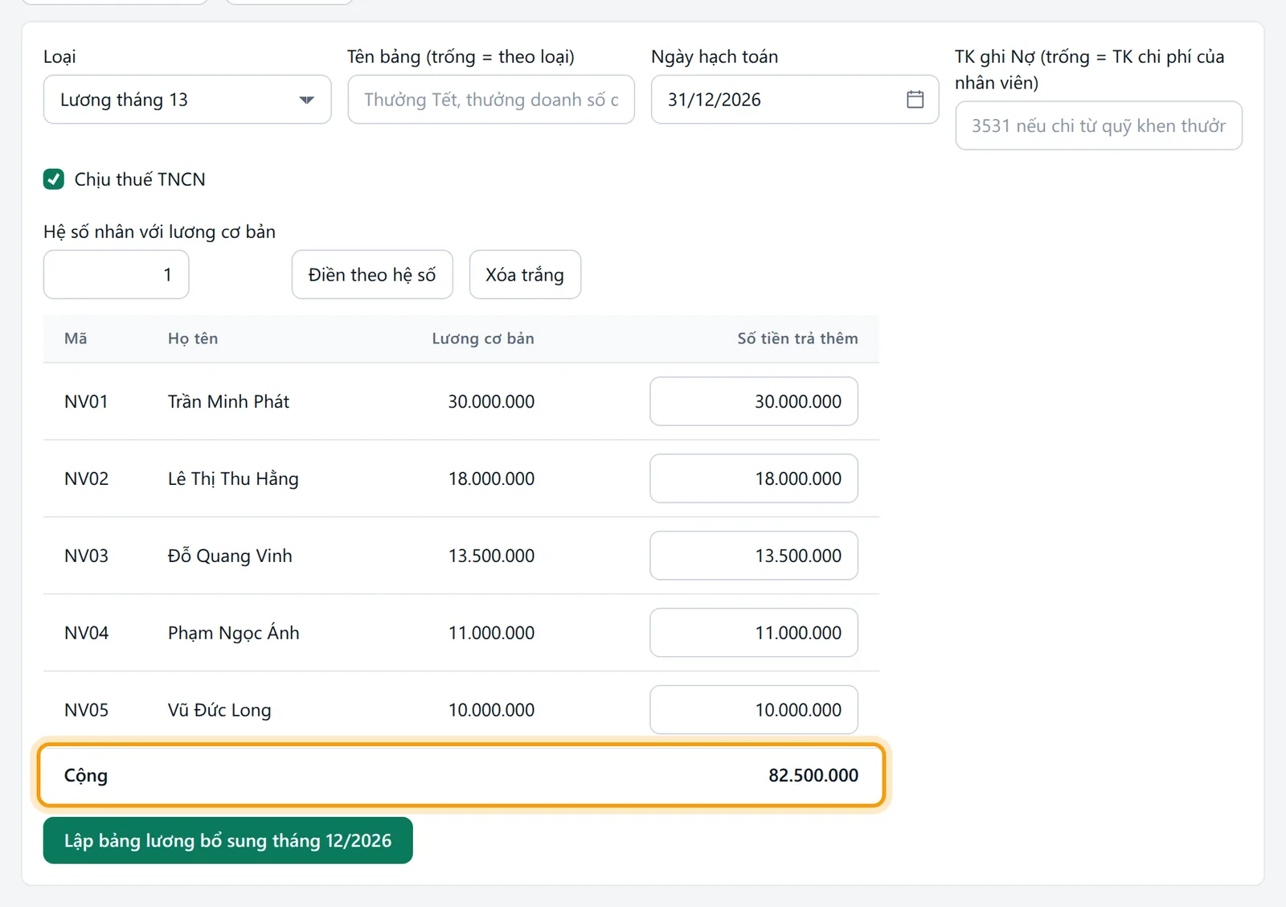Click the name Đỗ Quang Vinh
Viewport: 1286px width, 907px height.
230,556
